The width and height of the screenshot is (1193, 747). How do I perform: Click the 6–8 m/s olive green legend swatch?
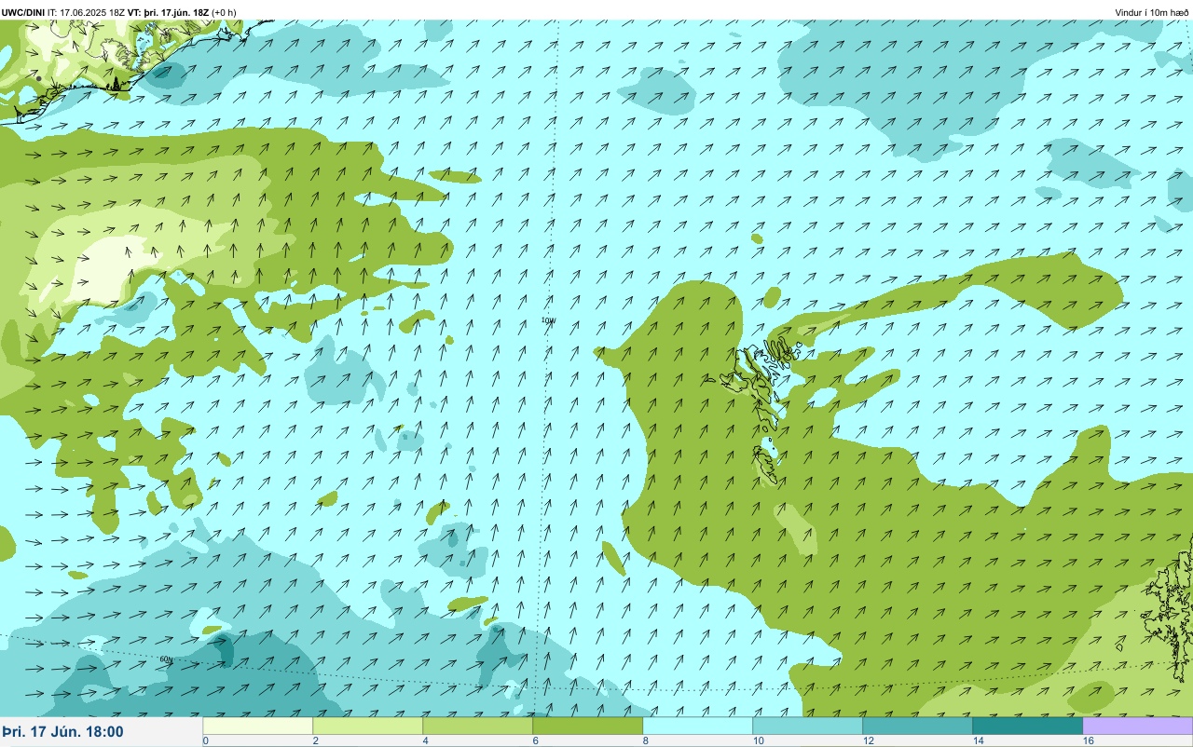pyautogui.click(x=588, y=726)
